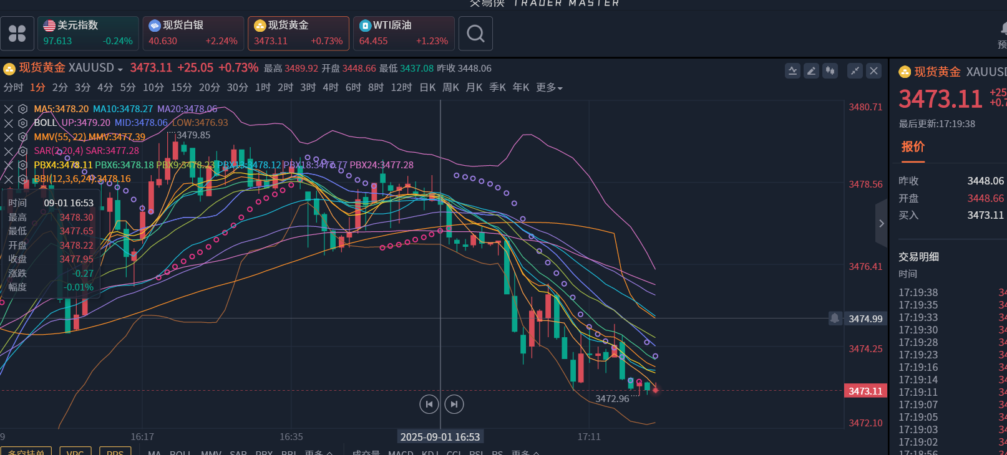Image resolution: width=1007 pixels, height=455 pixels.
Task: Select the WTI原油 quote card
Action: pos(404,34)
